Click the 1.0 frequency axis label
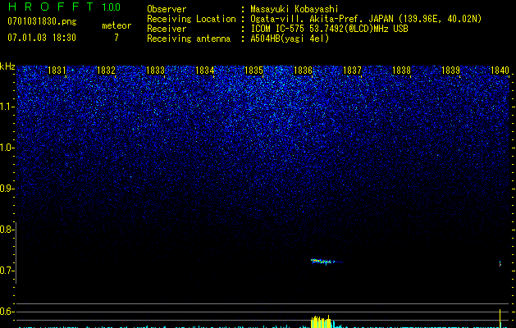The height and width of the screenshot is (328, 516). click(x=7, y=148)
